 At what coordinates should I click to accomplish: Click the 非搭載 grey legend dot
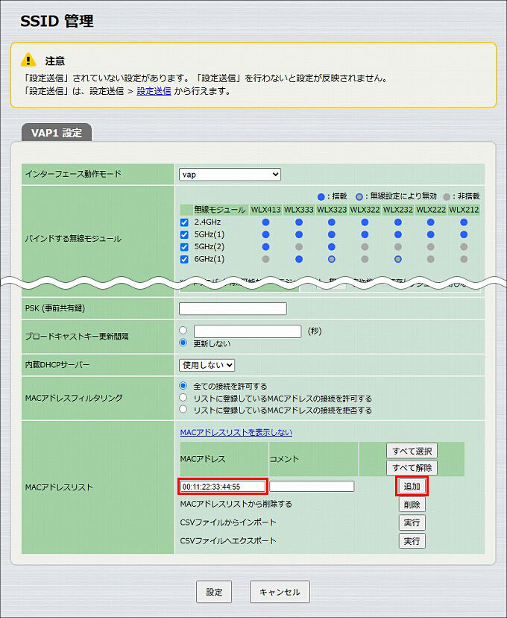[447, 197]
